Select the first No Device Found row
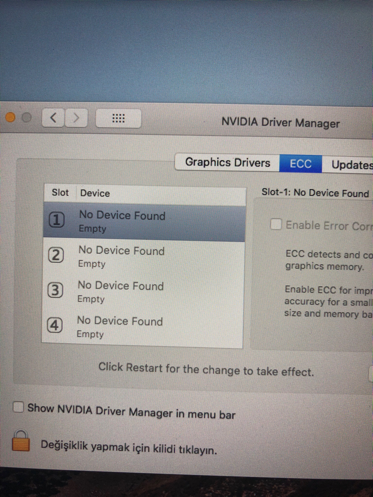 click(144, 221)
